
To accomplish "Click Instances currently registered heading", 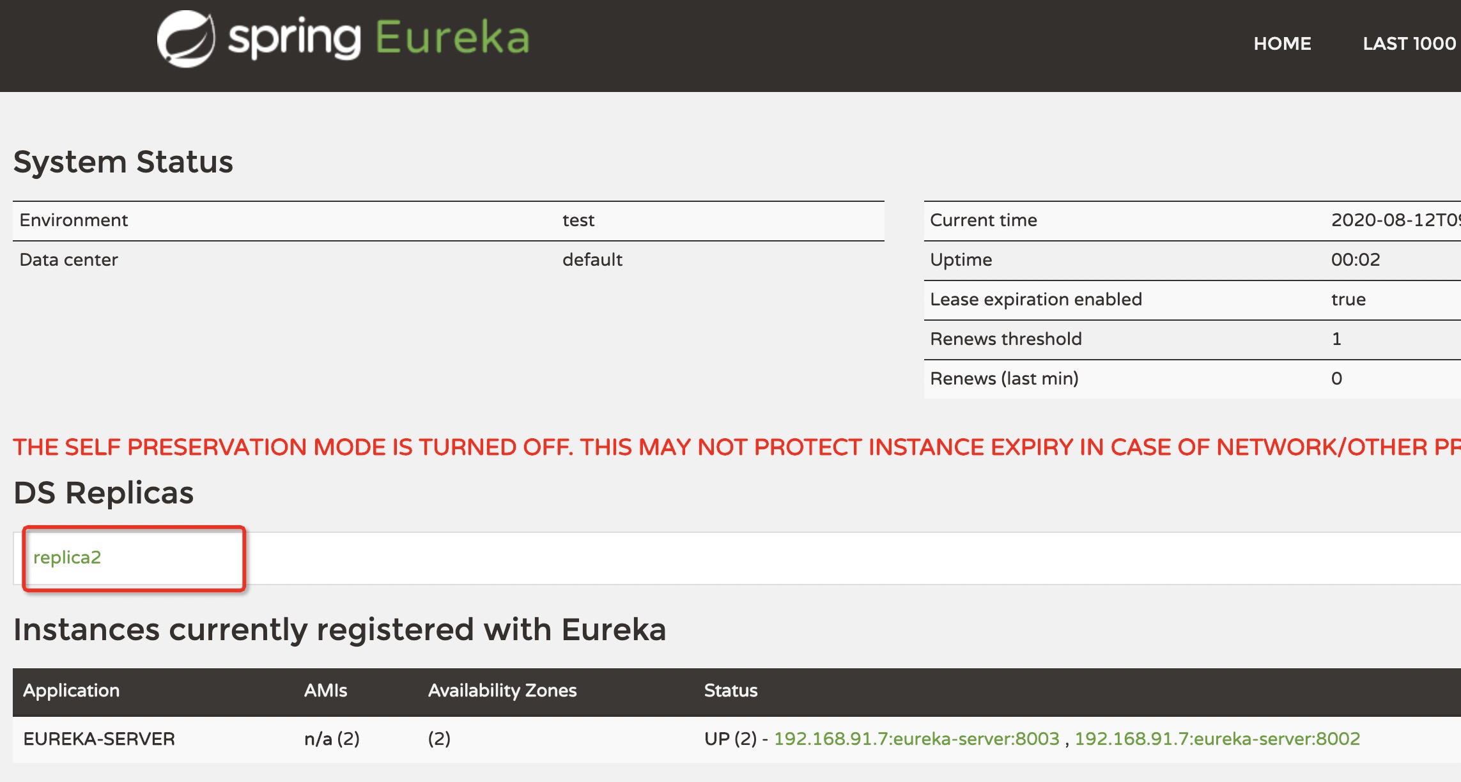I will (339, 629).
